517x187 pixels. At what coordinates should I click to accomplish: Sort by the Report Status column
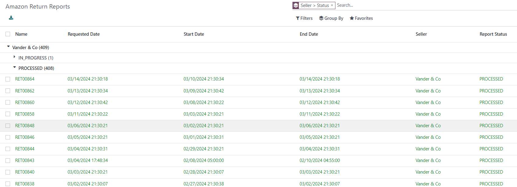tap(493, 34)
